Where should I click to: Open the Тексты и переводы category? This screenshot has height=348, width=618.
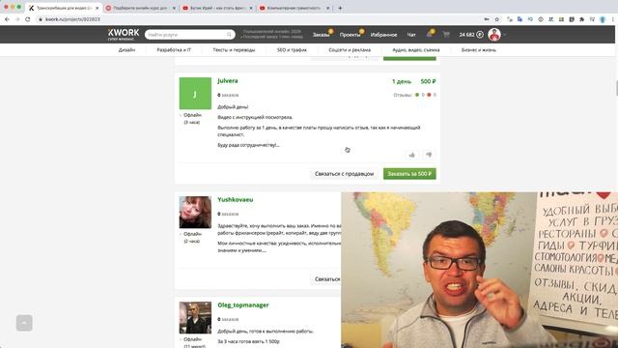tap(234, 50)
